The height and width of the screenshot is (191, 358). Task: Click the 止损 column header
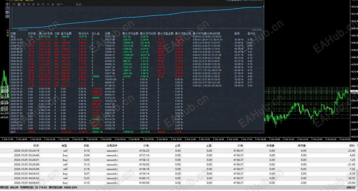click(178, 145)
